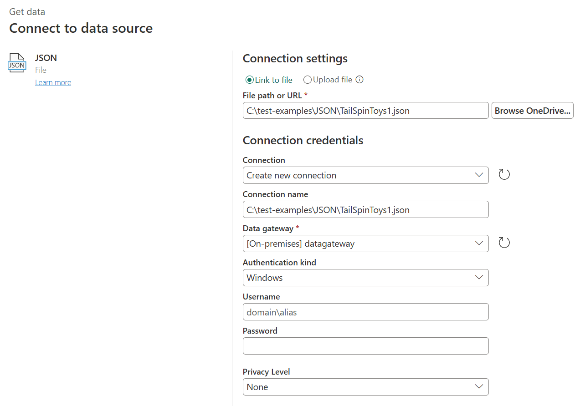The height and width of the screenshot is (406, 580).
Task: Select the Link to file option
Action: [x=249, y=80]
